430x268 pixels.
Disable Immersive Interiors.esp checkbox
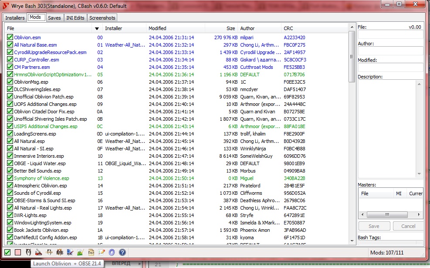(10, 156)
